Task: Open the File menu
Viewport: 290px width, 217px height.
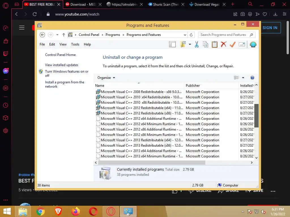Action: click(x=42, y=44)
